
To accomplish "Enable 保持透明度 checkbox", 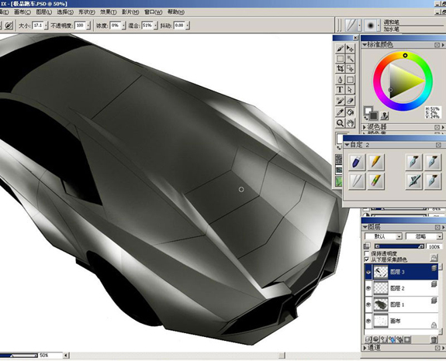I will (x=367, y=253).
